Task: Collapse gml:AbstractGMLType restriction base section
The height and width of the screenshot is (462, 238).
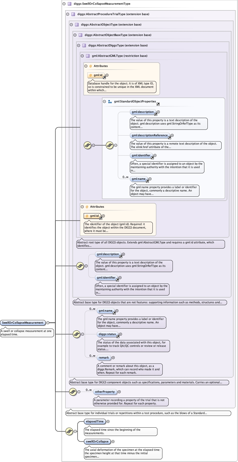Action: pyautogui.click(x=82, y=56)
